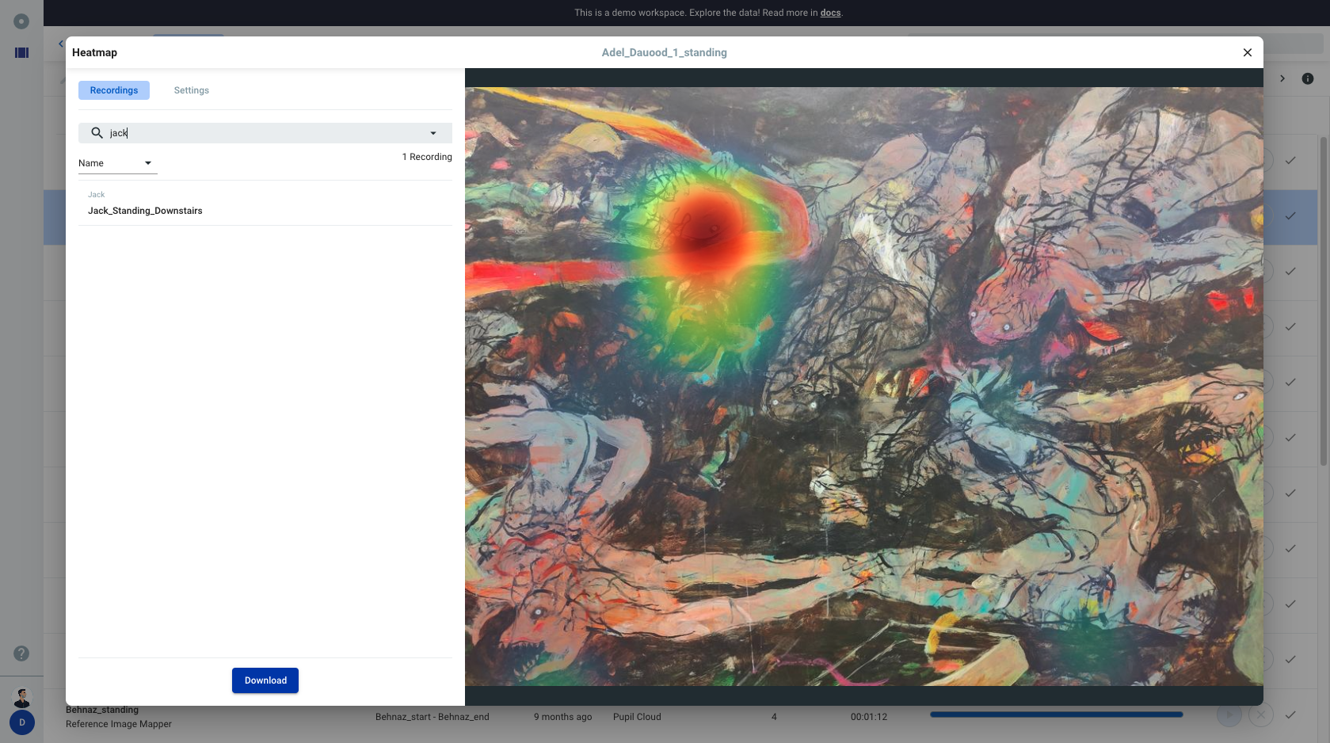1330x743 pixels.
Task: Open the help question mark icon
Action: tap(21, 653)
